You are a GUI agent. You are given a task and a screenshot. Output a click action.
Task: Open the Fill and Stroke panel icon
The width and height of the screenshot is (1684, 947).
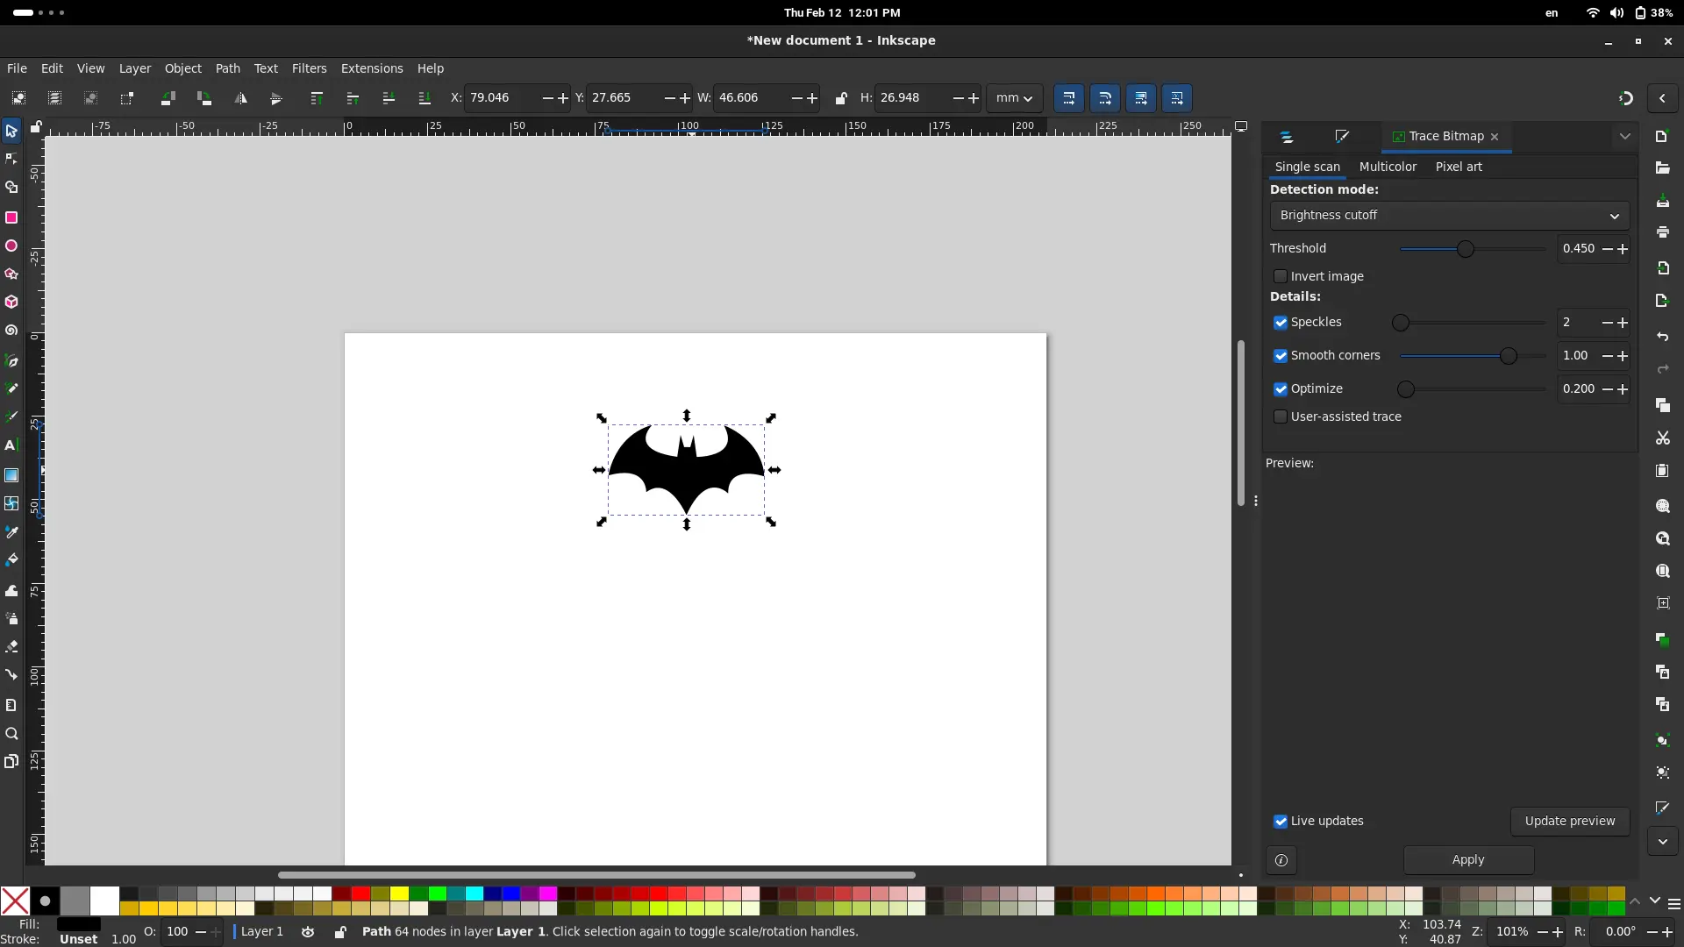(x=1342, y=137)
